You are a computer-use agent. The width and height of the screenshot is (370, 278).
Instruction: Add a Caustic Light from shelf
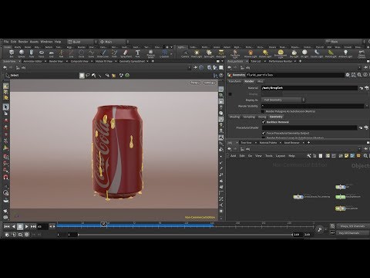(x=317, y=53)
